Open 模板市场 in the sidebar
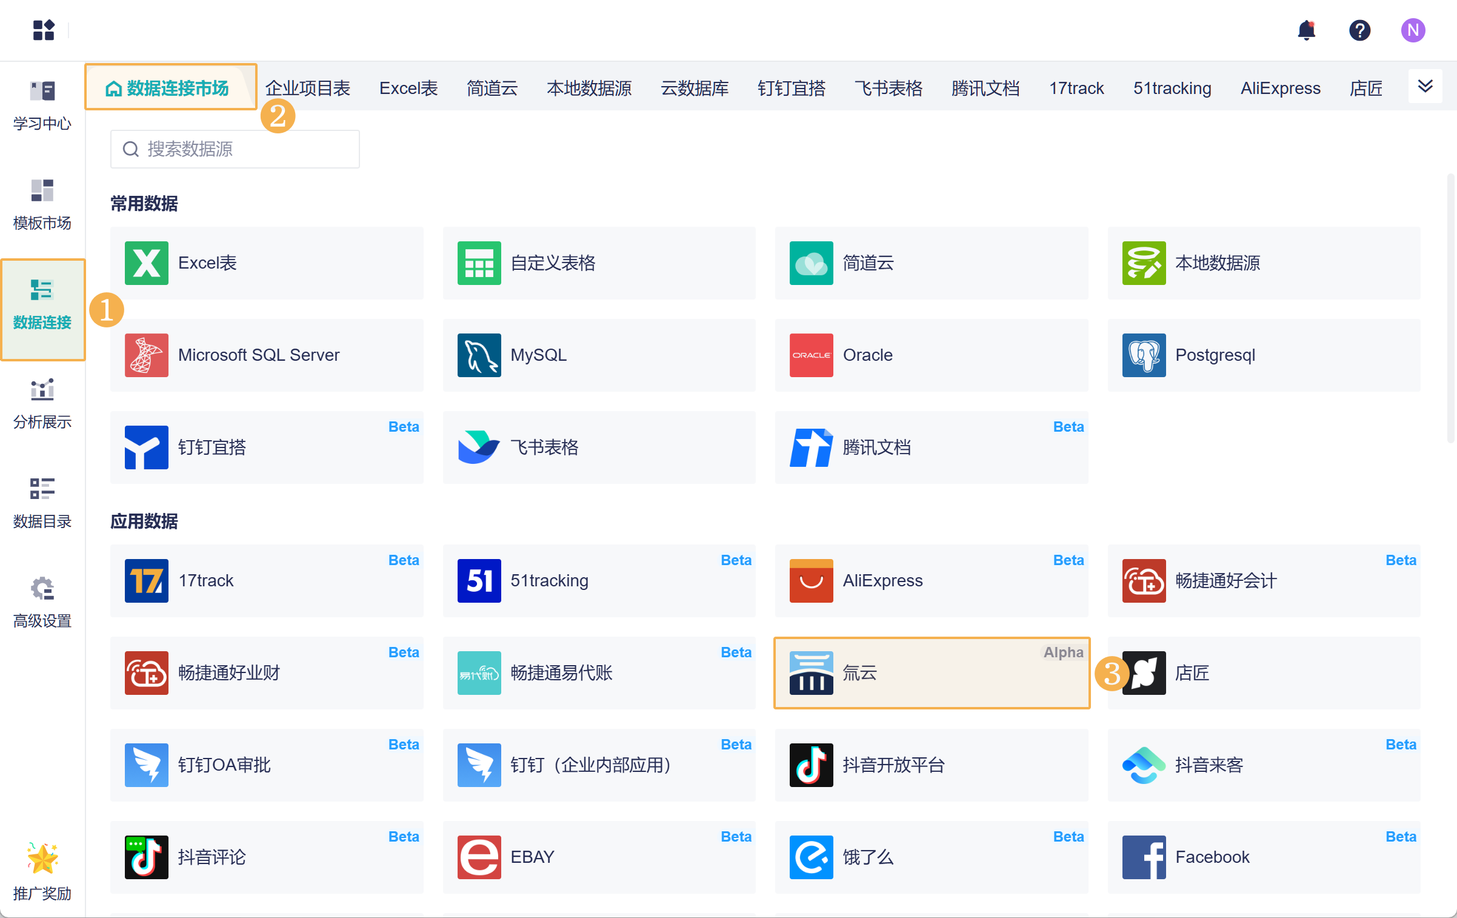The width and height of the screenshot is (1457, 918). coord(42,205)
